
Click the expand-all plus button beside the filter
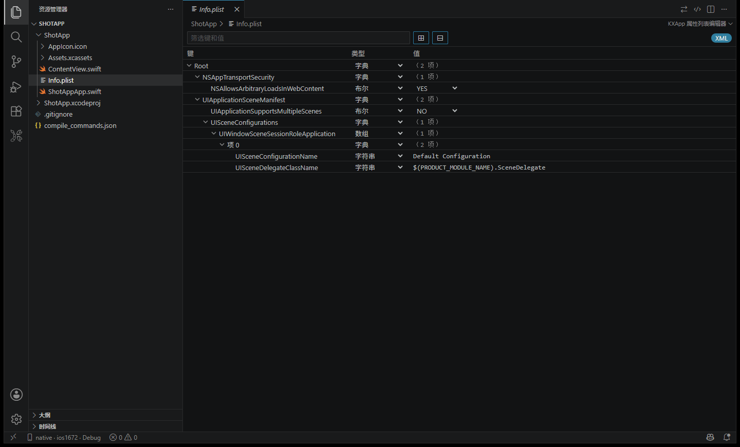(x=421, y=38)
